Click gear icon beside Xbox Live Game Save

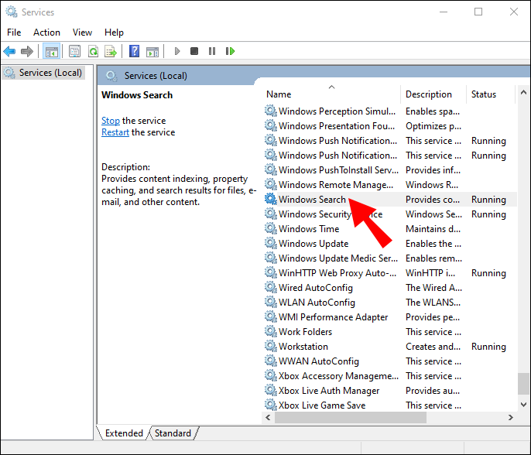[271, 405]
